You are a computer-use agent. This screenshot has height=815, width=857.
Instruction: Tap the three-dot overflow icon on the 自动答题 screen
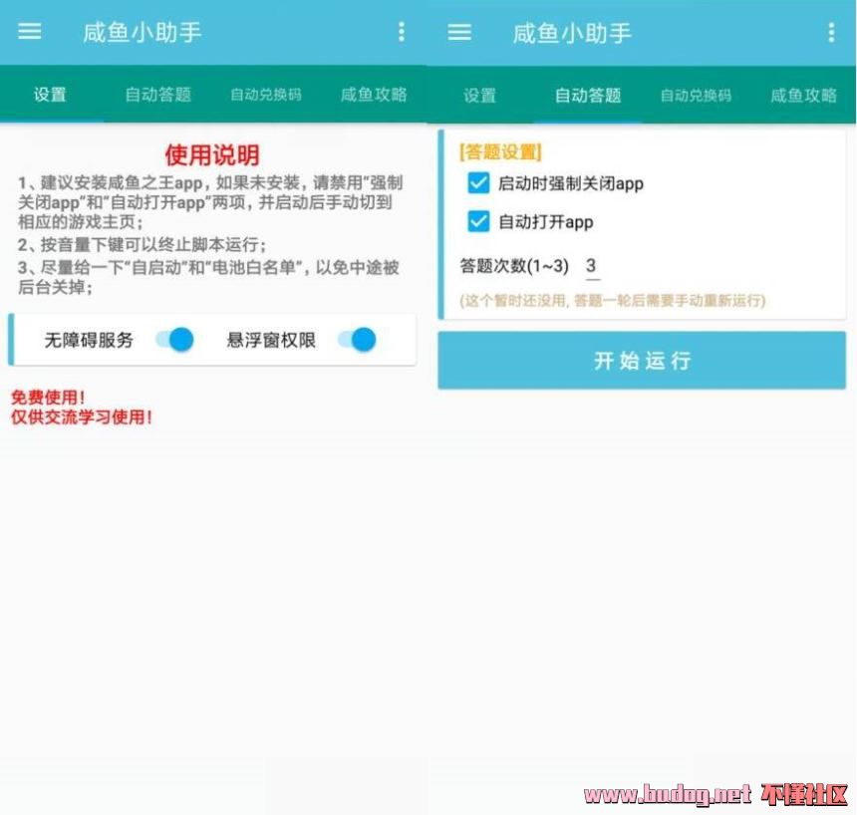click(831, 32)
